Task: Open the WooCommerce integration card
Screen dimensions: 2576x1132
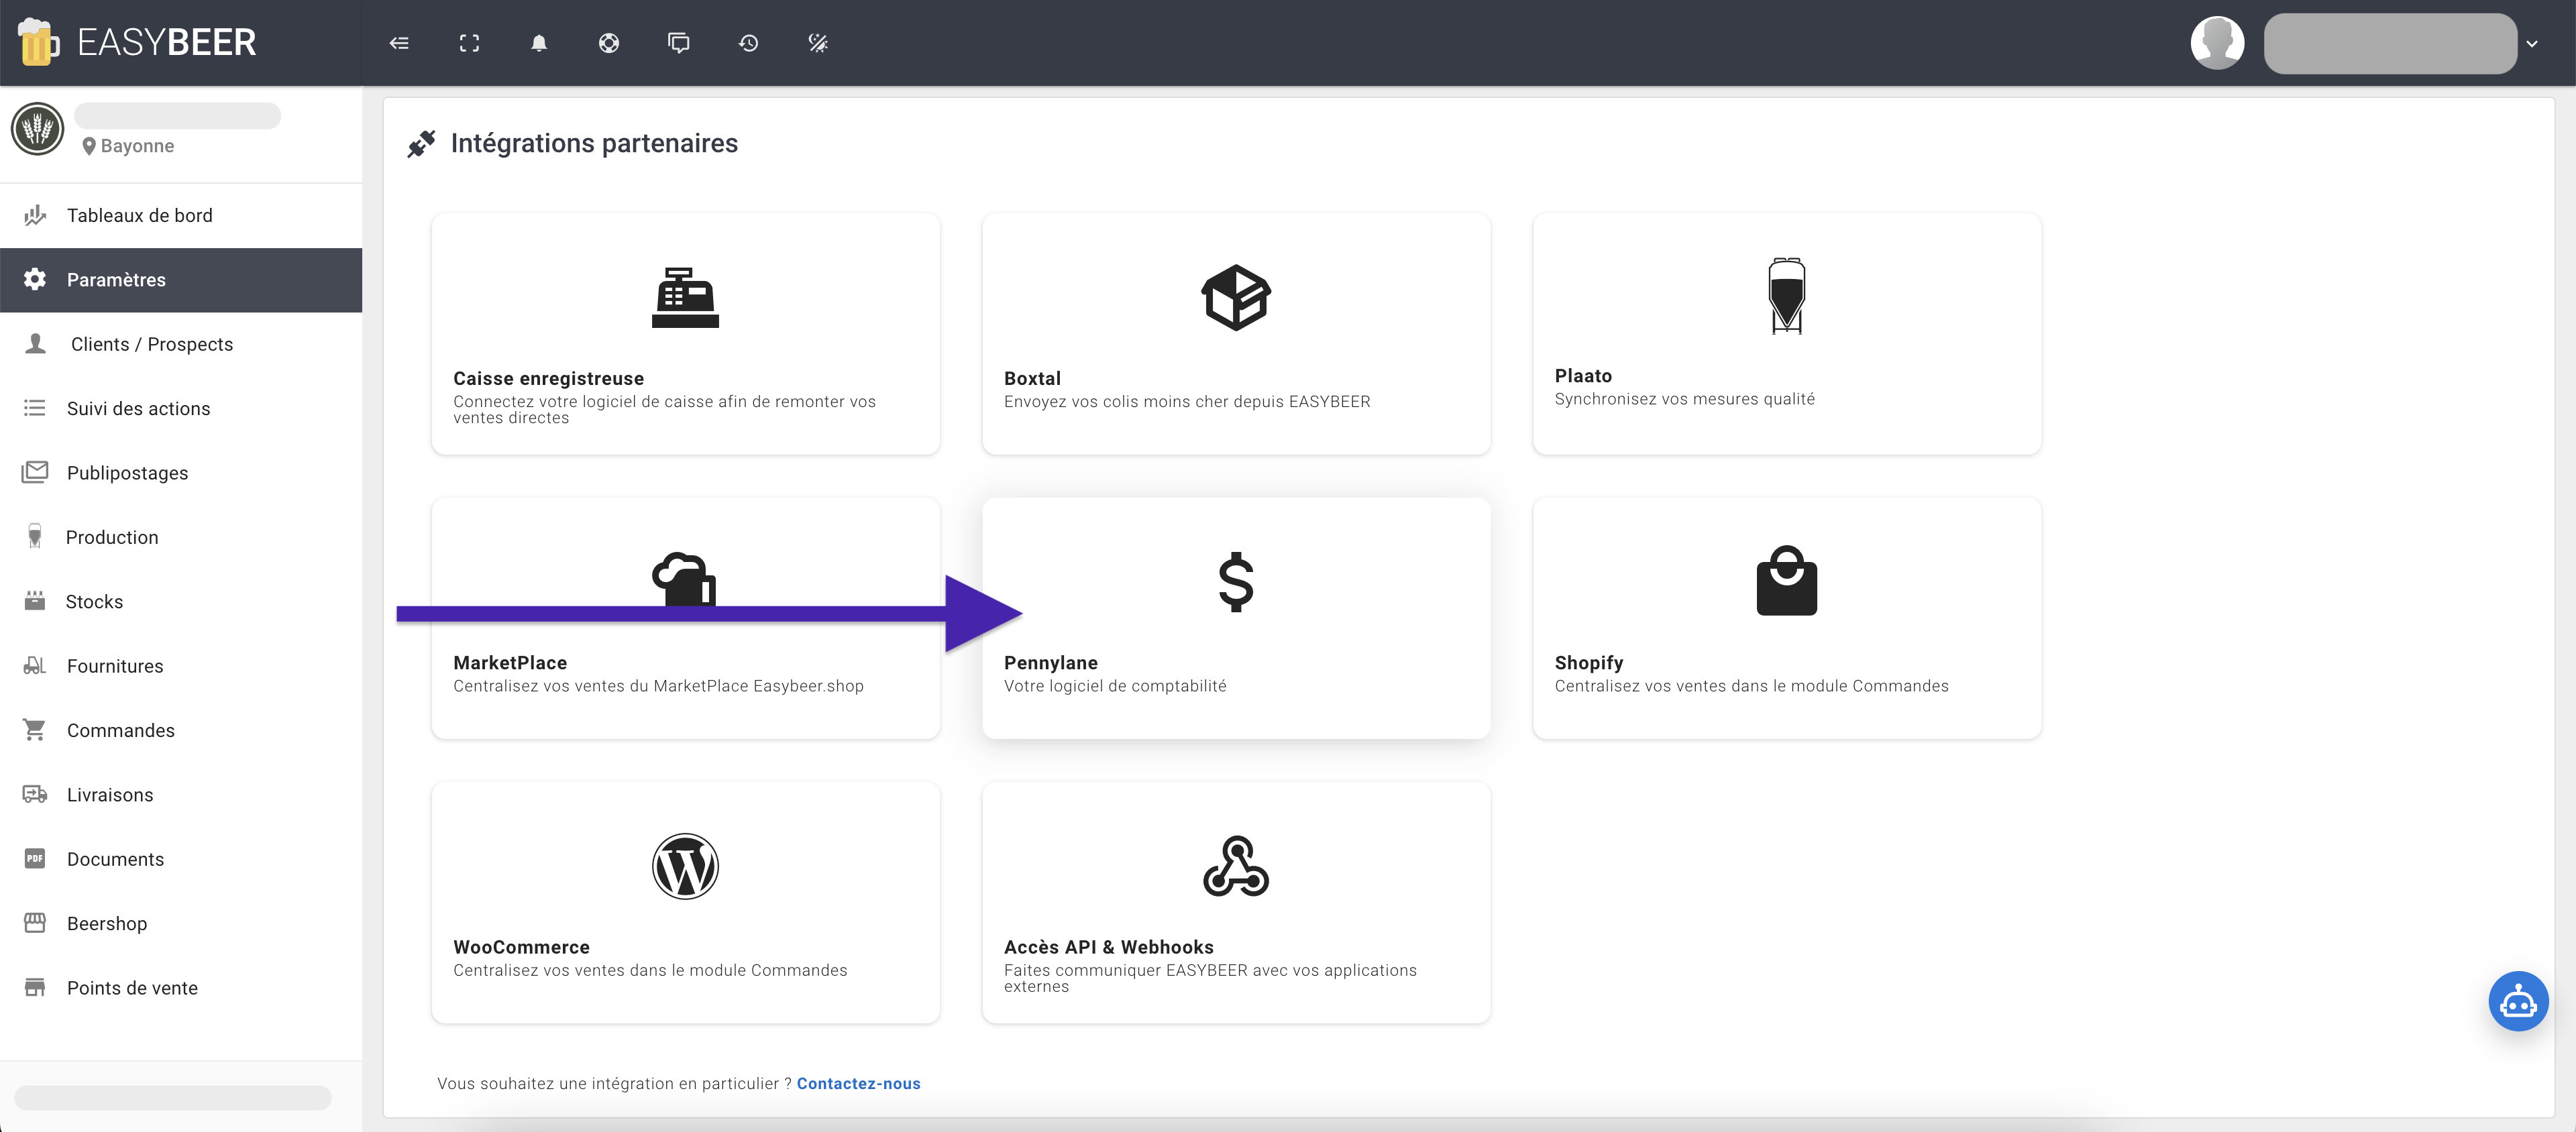Action: 685,903
